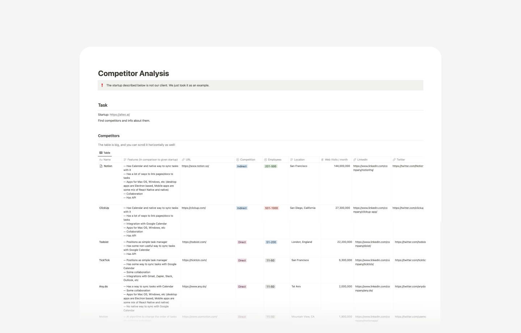Click TickTick's Direct competition tag
Screen dimensions: 521x333
[x=242, y=261]
